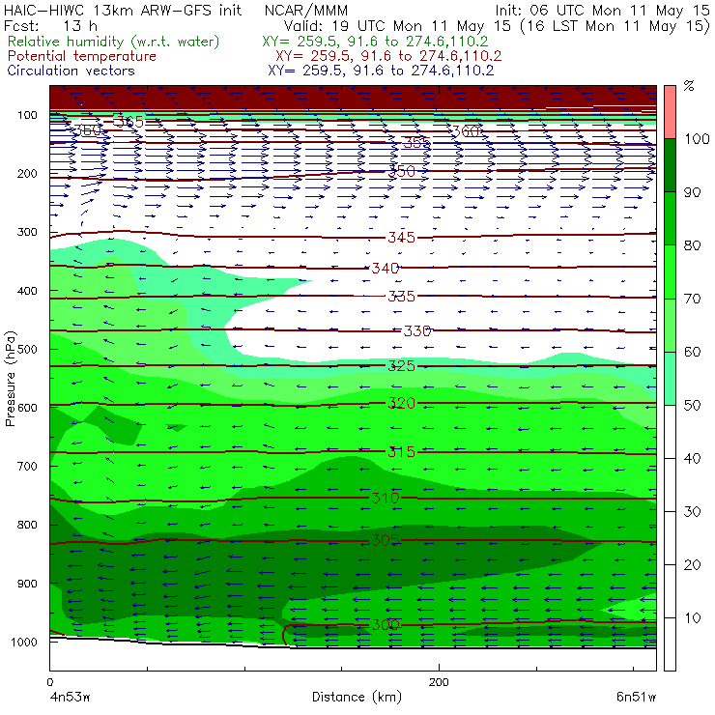The image size is (715, 715).
Task: Click the '1000' pressure axis tick label
Action: click(24, 642)
